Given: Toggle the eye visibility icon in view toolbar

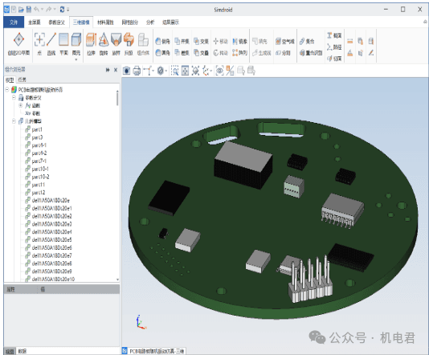Looking at the screenshot, I should (x=219, y=71).
